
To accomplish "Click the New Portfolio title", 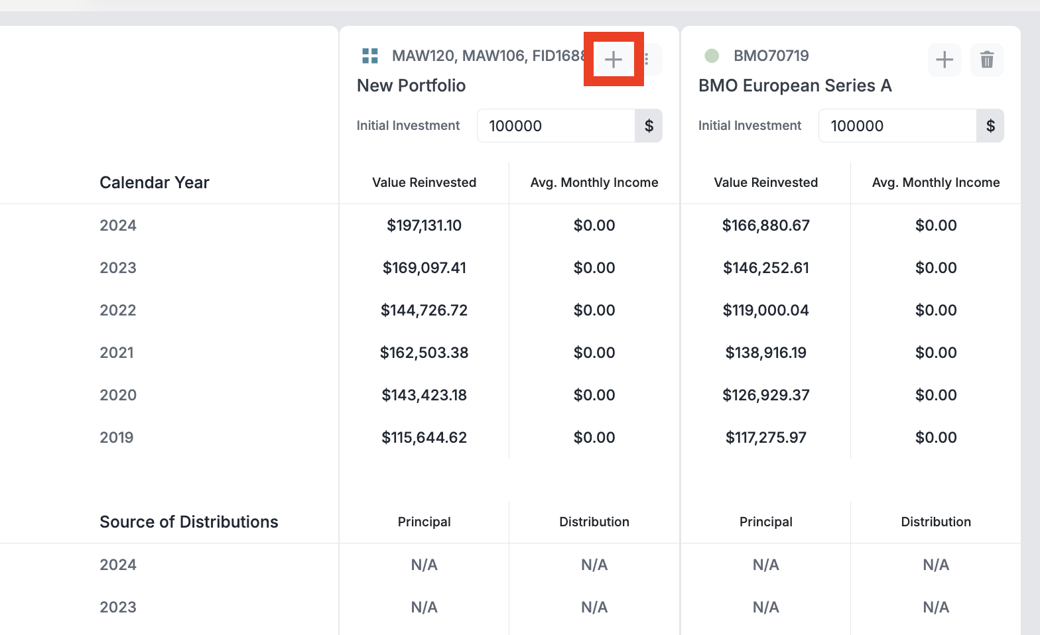I will (411, 86).
